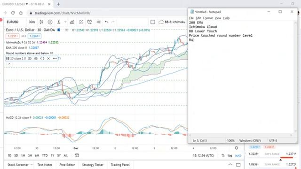Set range to 1Y
This screenshot has width=301, height=169.
point(52,155)
